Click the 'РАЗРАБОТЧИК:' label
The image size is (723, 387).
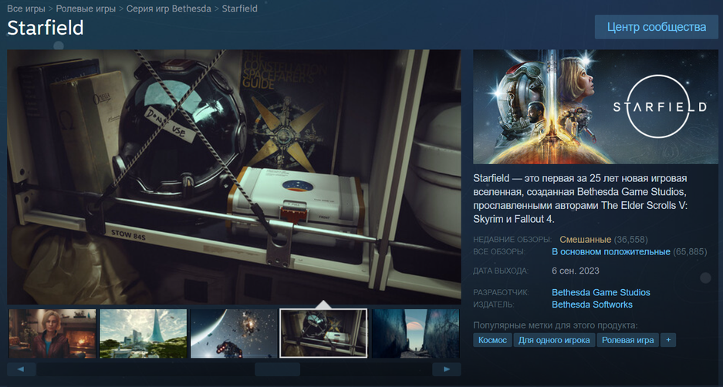[x=502, y=292]
